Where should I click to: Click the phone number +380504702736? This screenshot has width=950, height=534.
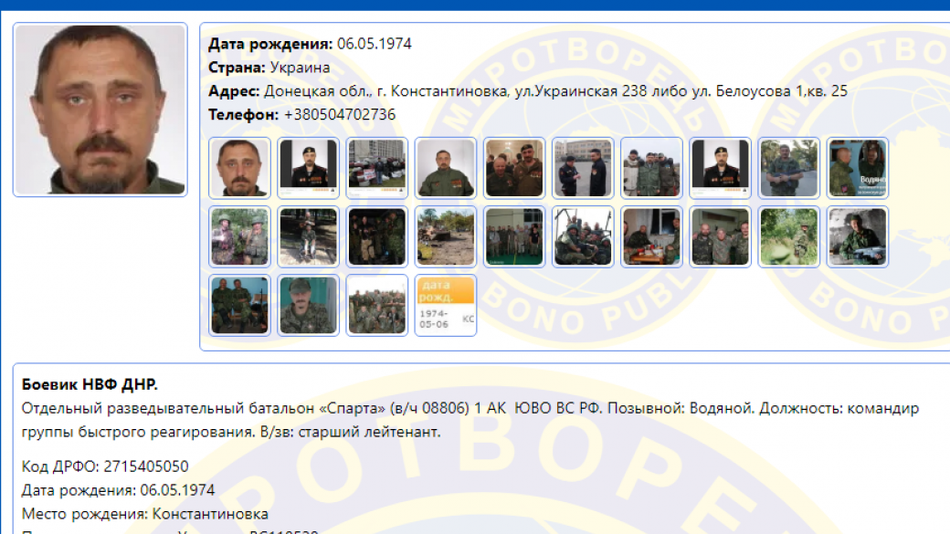(340, 115)
